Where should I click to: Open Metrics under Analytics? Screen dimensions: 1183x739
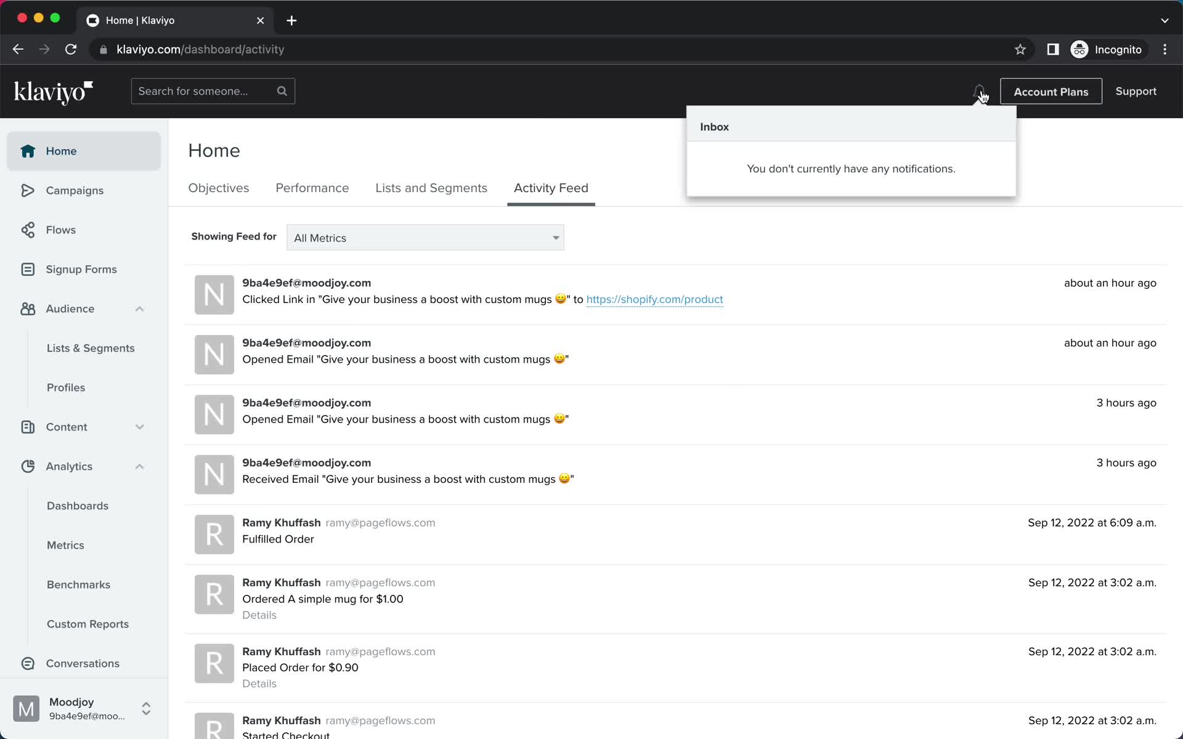(x=65, y=545)
